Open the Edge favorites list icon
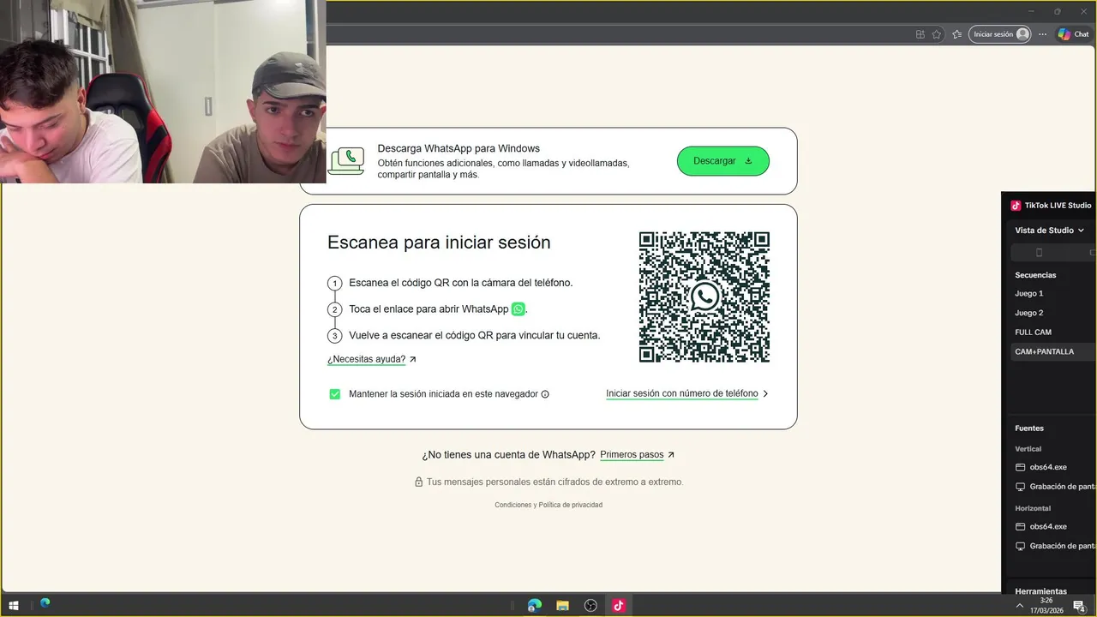Image resolution: width=1097 pixels, height=617 pixels. click(956, 34)
